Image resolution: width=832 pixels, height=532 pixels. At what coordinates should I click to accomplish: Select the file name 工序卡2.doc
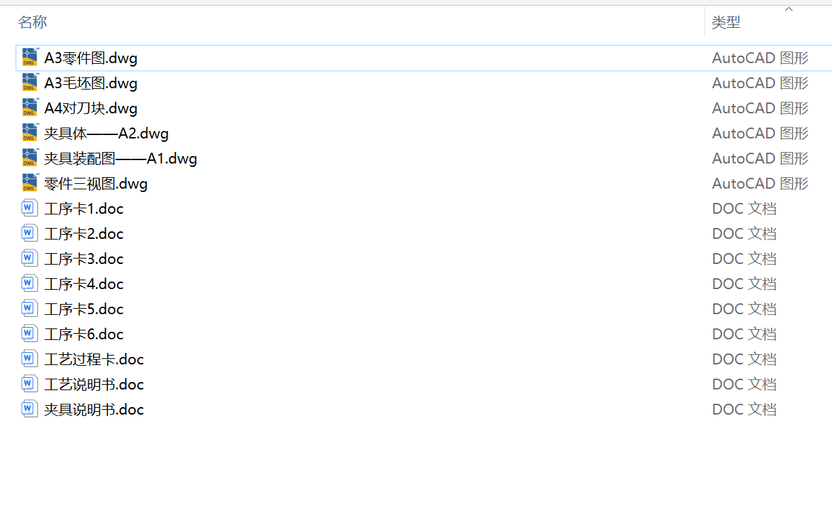pyautogui.click(x=84, y=234)
